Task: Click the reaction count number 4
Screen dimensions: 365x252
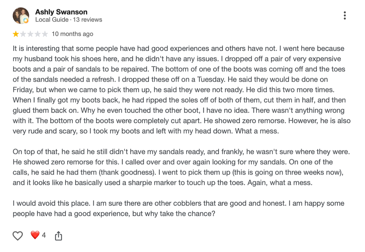Action: coord(44,235)
